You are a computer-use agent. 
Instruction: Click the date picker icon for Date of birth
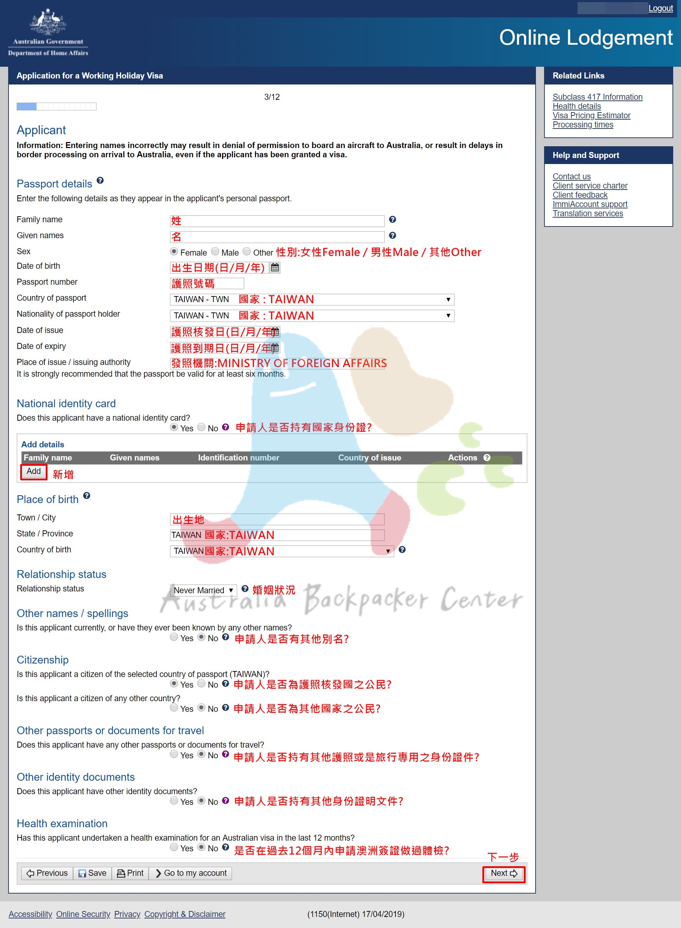pos(276,267)
